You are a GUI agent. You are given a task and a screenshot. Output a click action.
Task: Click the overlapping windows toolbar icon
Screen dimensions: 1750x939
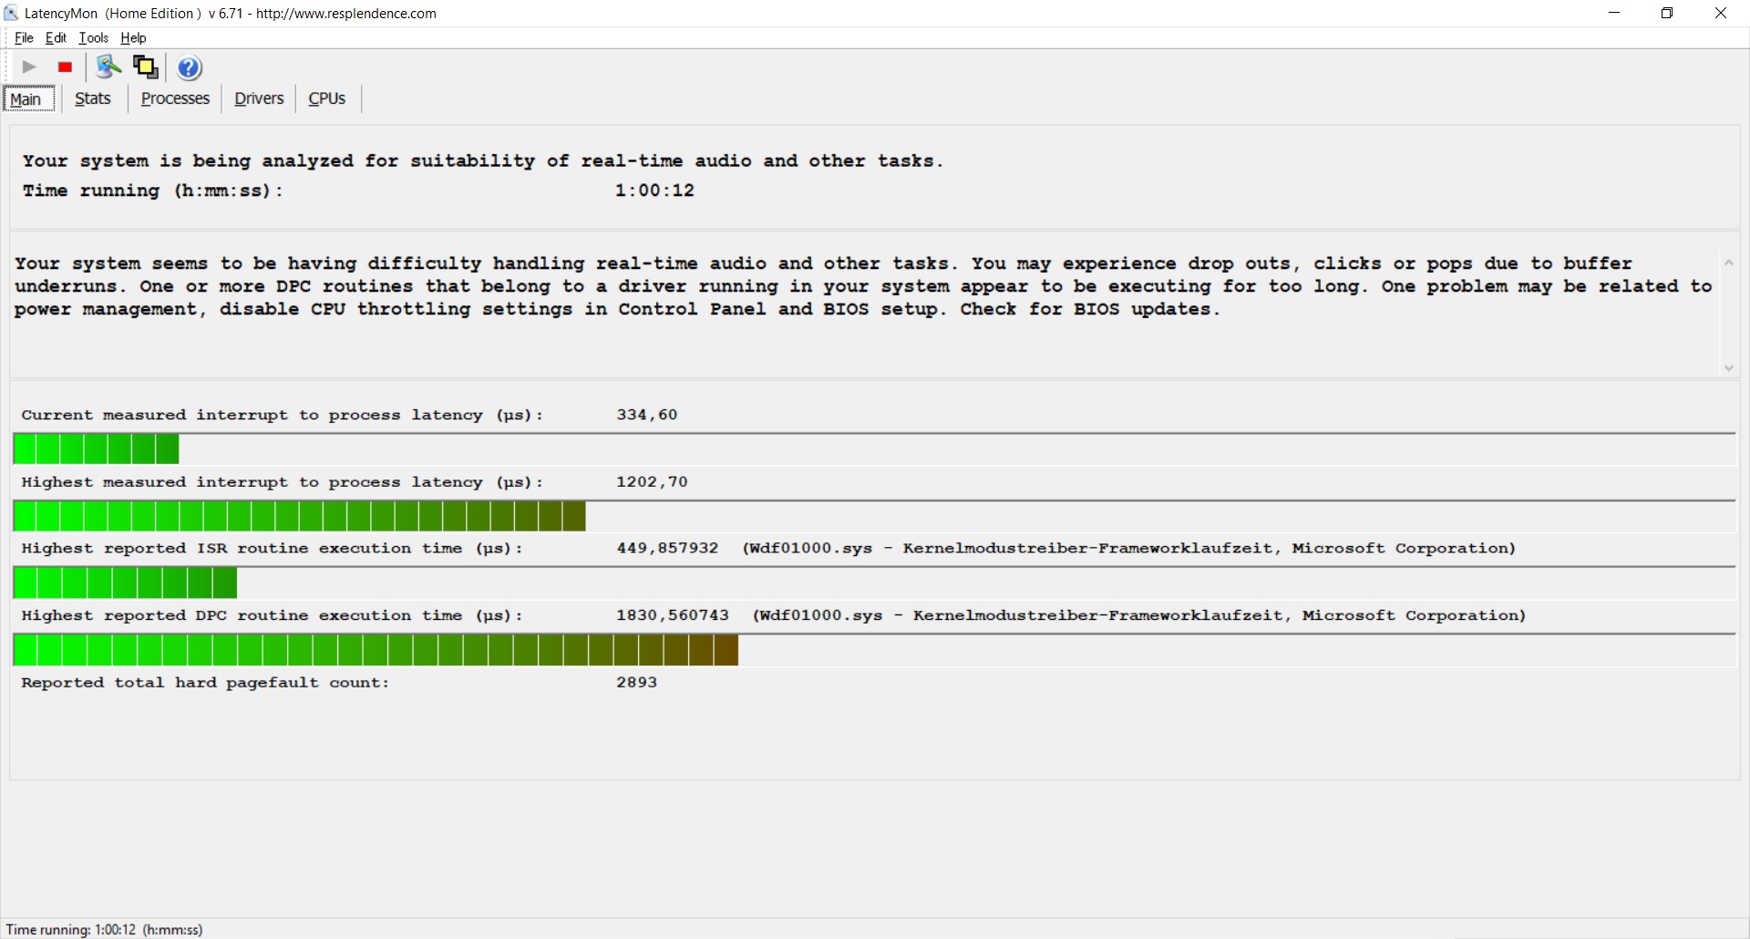tap(146, 67)
